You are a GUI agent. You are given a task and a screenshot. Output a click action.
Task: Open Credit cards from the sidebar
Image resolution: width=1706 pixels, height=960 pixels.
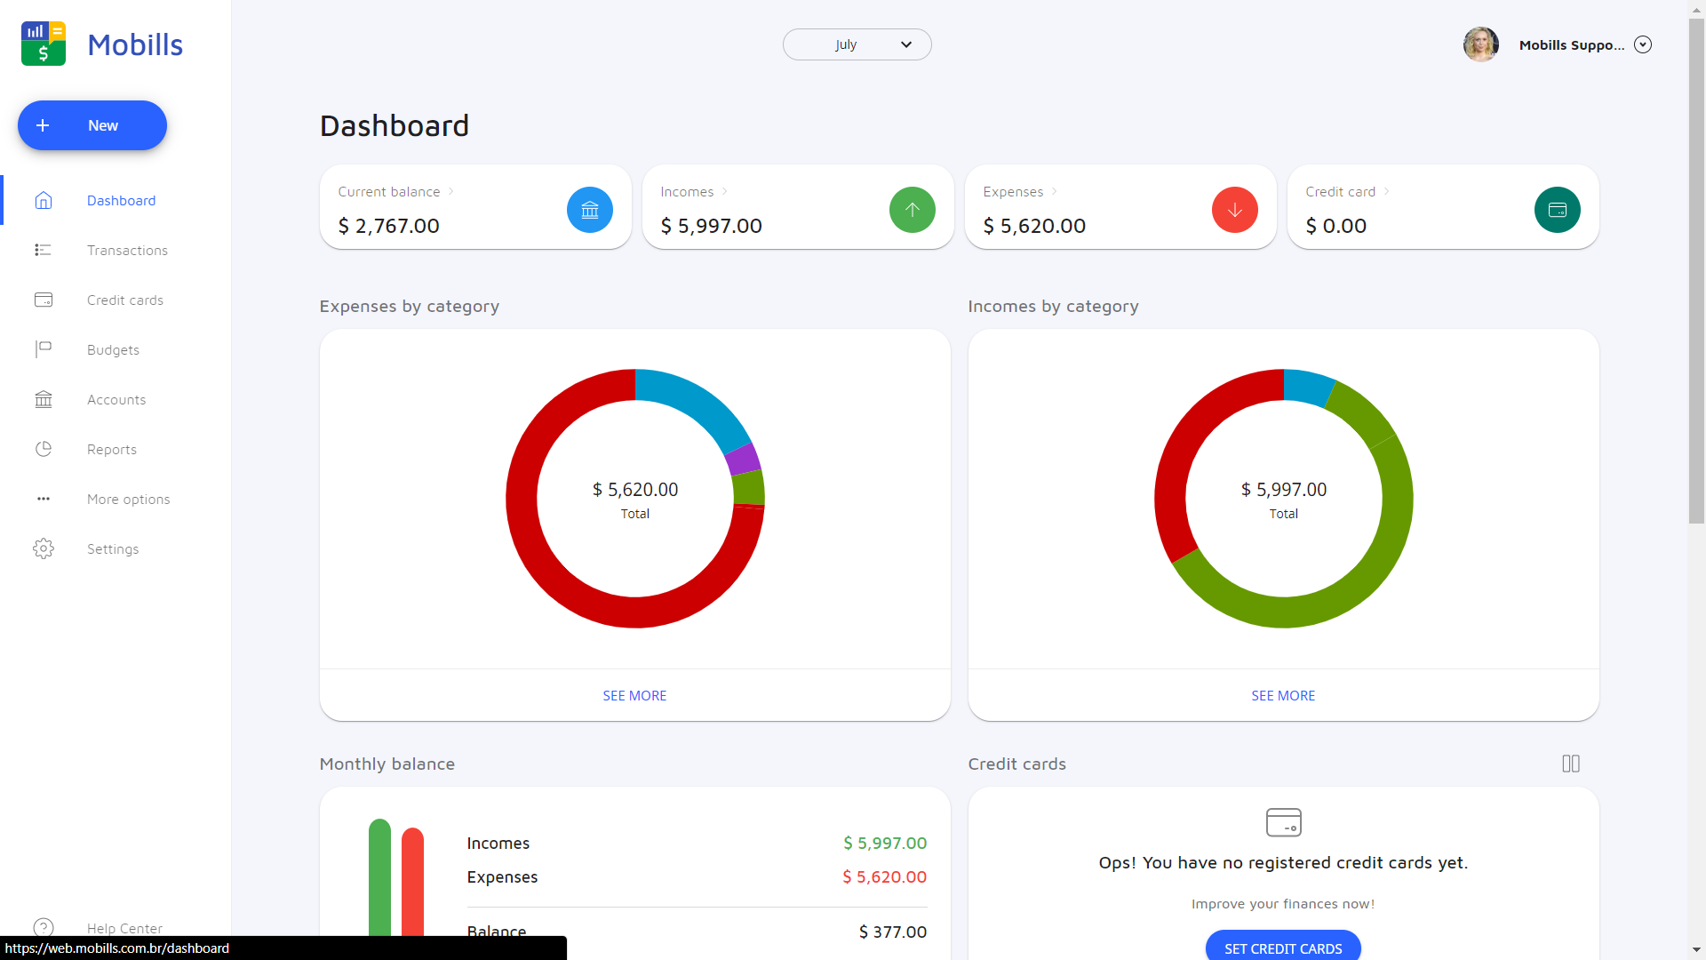point(116,300)
